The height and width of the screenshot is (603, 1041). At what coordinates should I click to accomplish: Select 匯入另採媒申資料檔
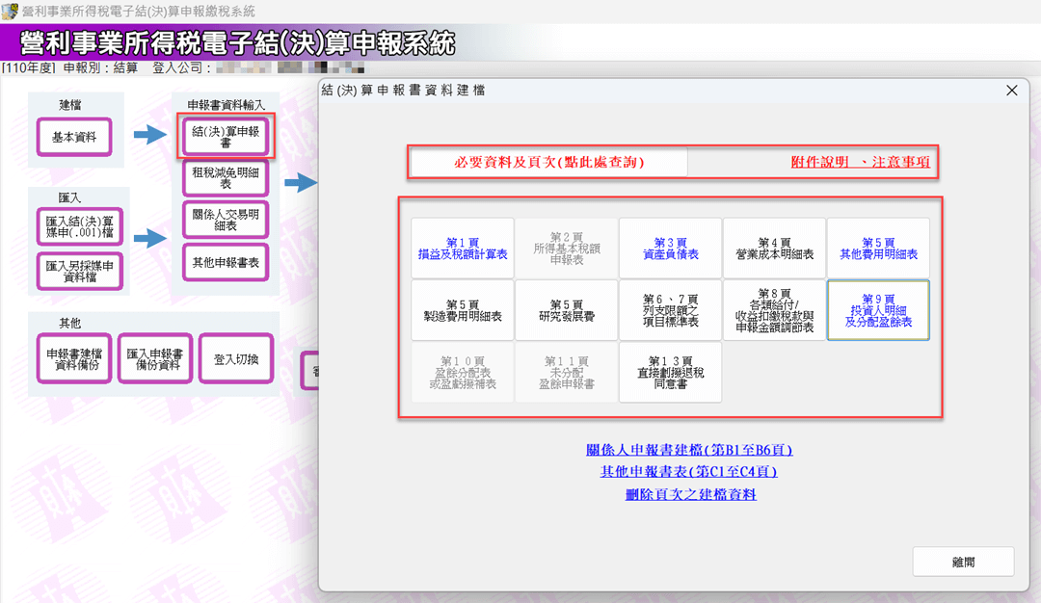80,272
